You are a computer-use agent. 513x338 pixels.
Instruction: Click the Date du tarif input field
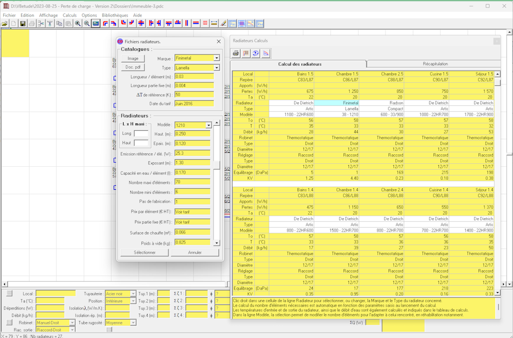pos(194,104)
